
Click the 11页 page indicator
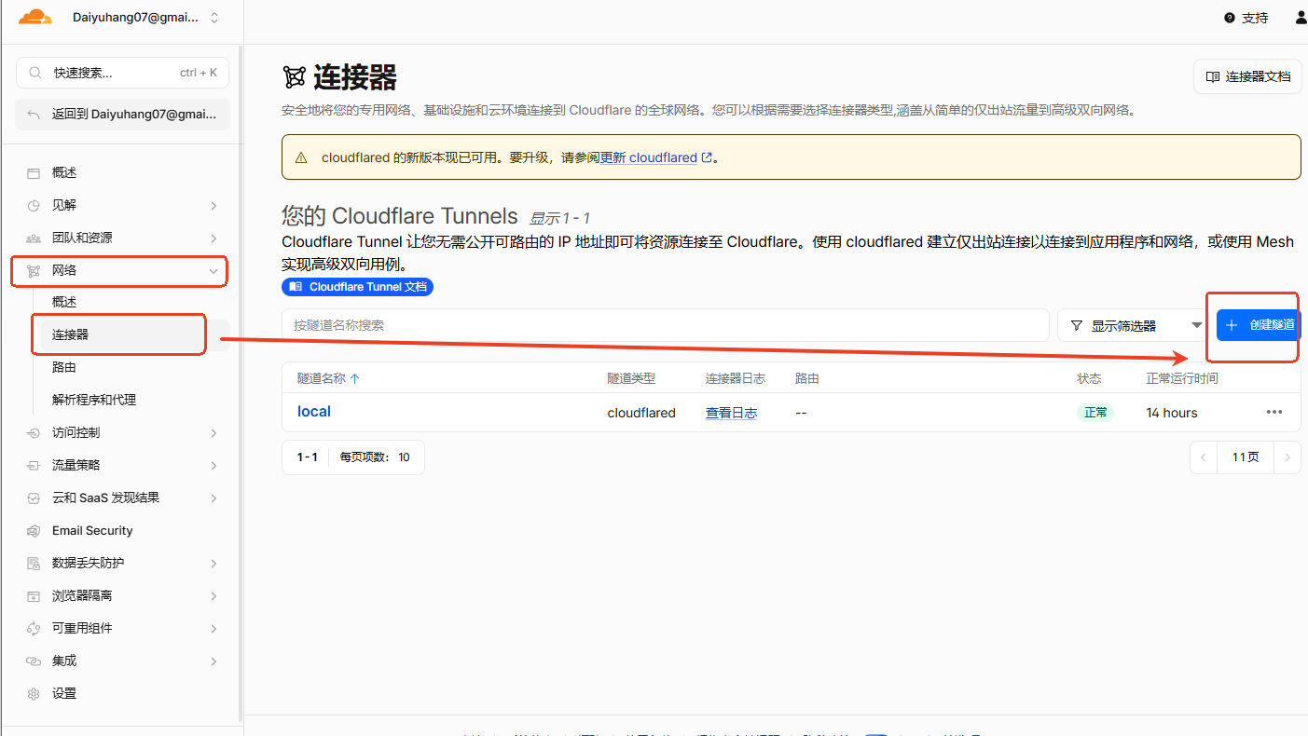click(1246, 457)
